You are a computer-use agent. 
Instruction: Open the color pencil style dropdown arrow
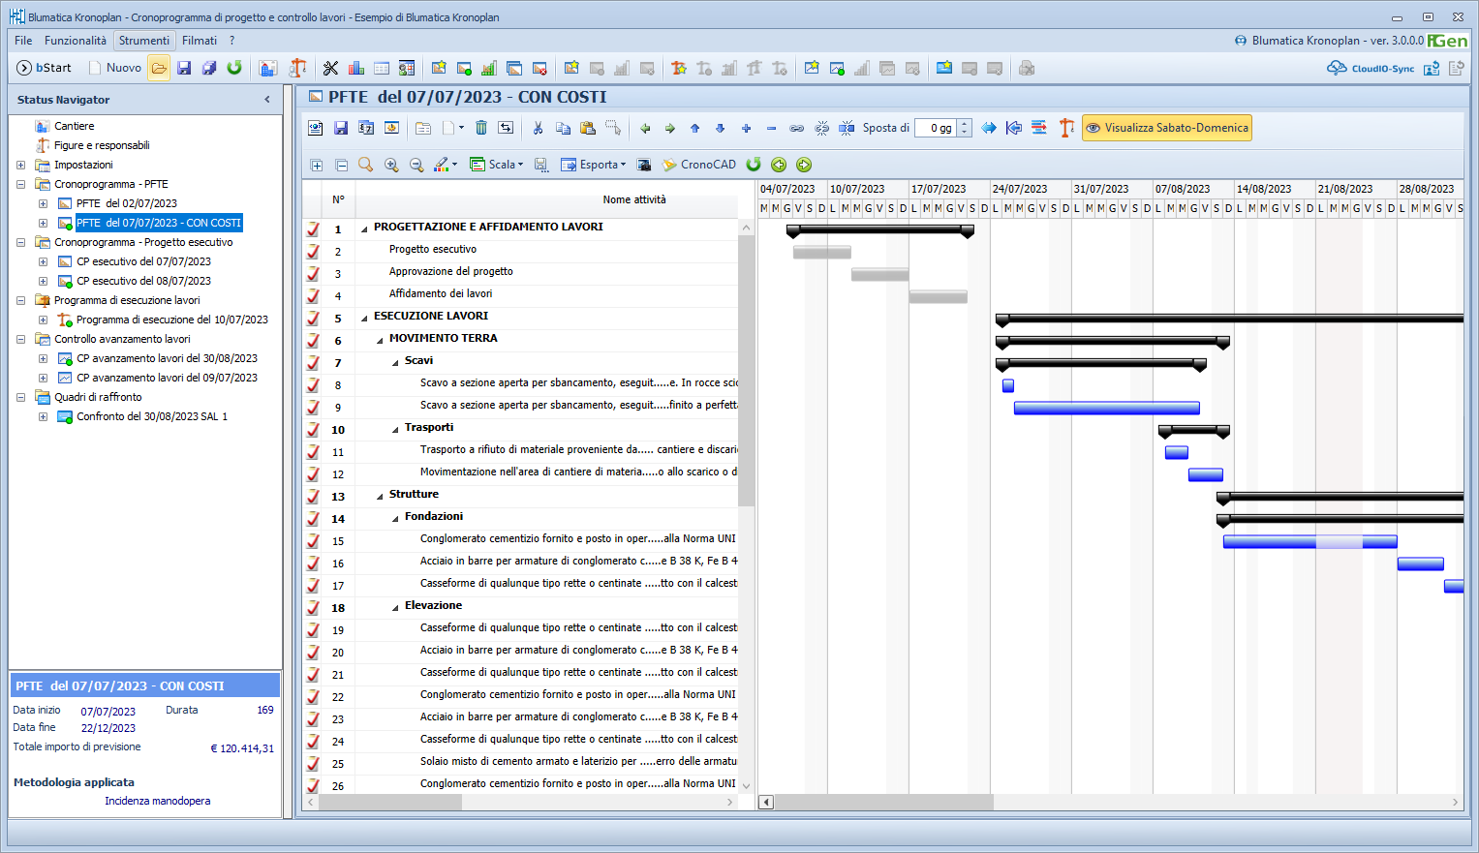[x=455, y=165]
